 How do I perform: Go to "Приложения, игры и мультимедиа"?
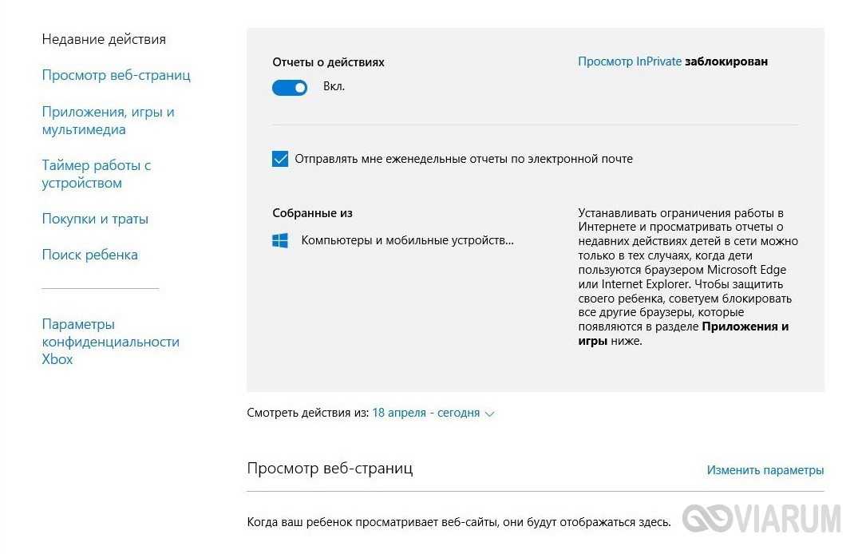coord(108,121)
